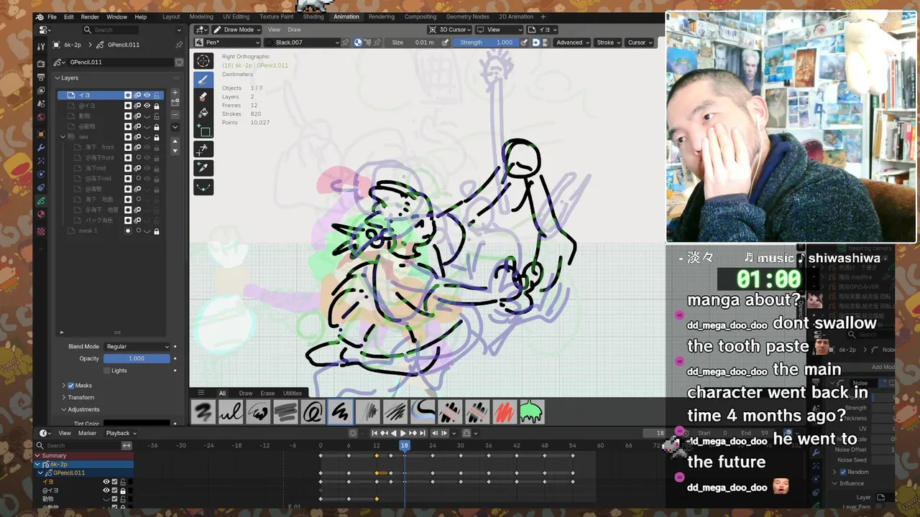Toggle mask icon of mask 1 layer
Image resolution: width=920 pixels, height=517 pixels.
(x=128, y=230)
